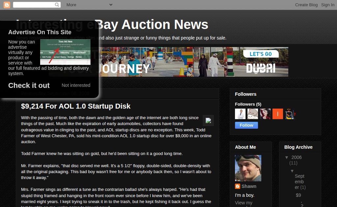Collapse the September archive triangle

[x=292, y=171]
